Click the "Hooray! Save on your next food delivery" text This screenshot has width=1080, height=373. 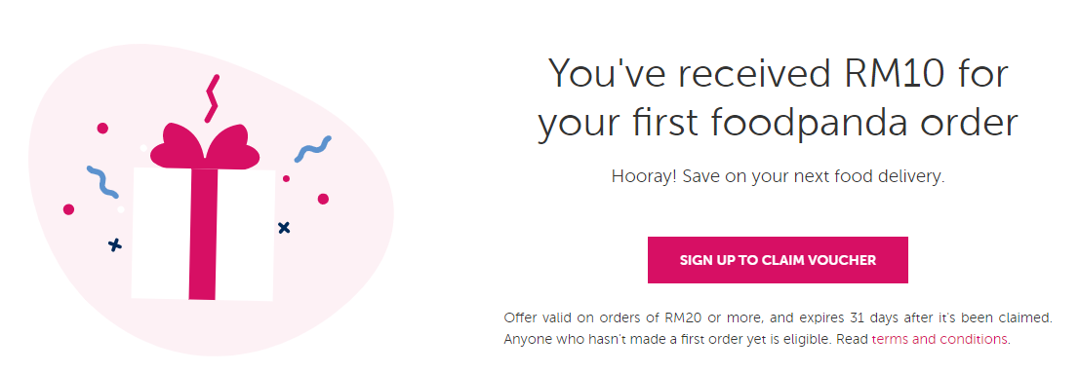pyautogui.click(x=778, y=177)
